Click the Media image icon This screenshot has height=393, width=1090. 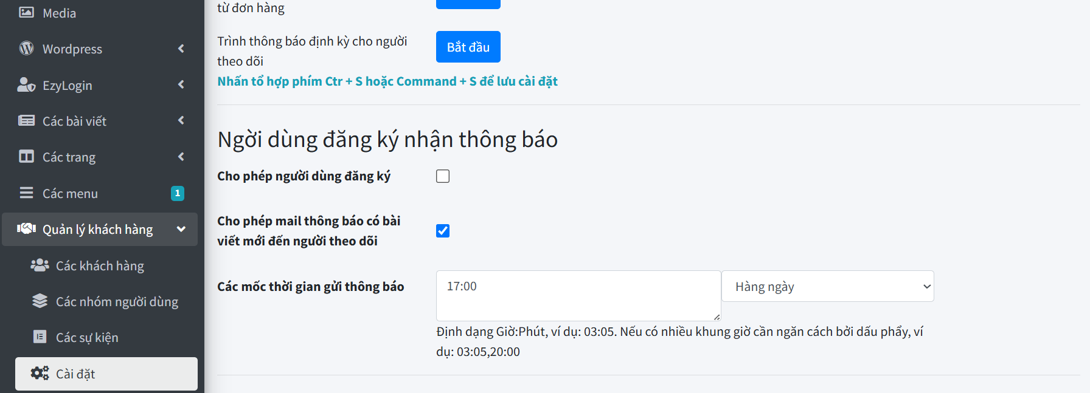click(26, 12)
